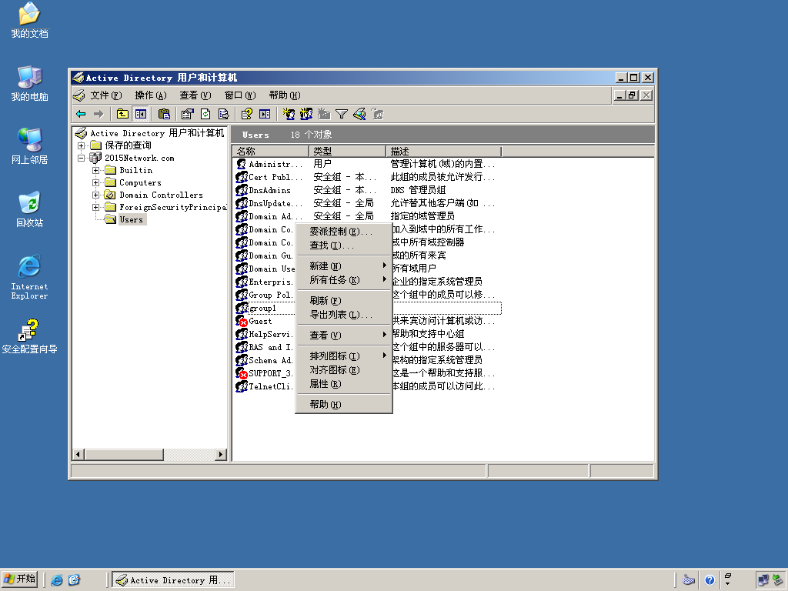Image resolution: width=788 pixels, height=591 pixels.
Task: Choose 委派控制 from the context menu
Action: tap(344, 231)
